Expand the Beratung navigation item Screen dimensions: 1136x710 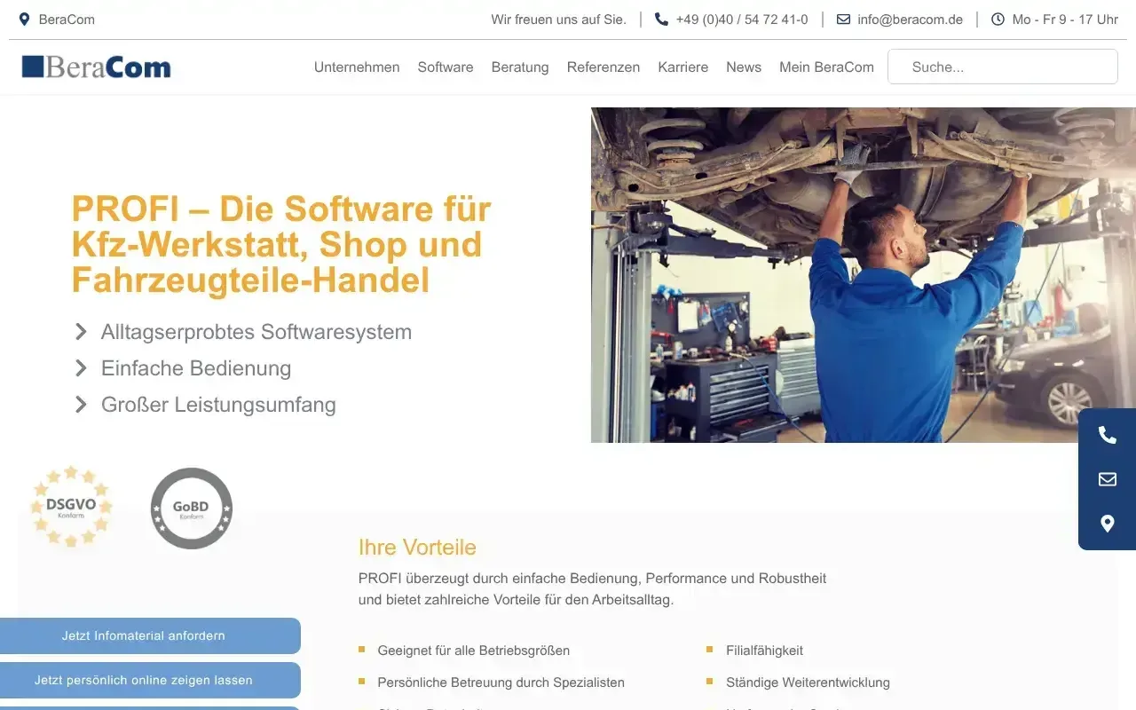pyautogui.click(x=520, y=67)
